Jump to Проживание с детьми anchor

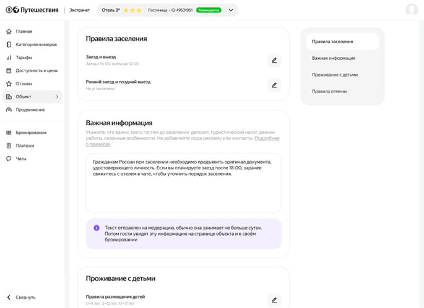(x=334, y=75)
